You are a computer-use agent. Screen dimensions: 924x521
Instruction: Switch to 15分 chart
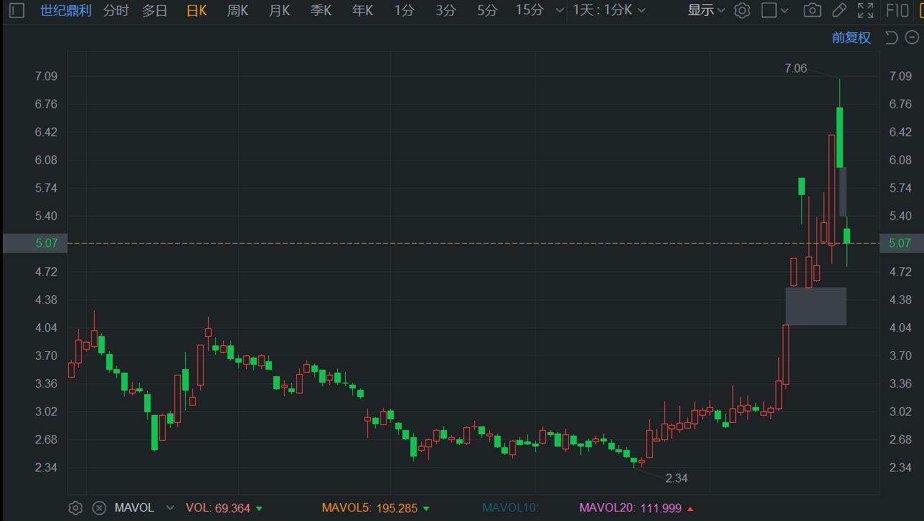(529, 11)
